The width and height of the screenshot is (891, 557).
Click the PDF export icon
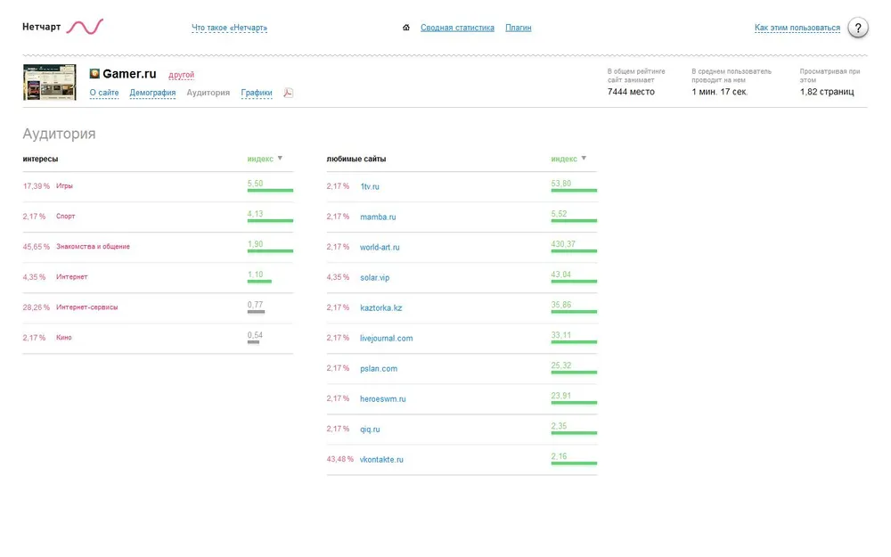click(288, 93)
